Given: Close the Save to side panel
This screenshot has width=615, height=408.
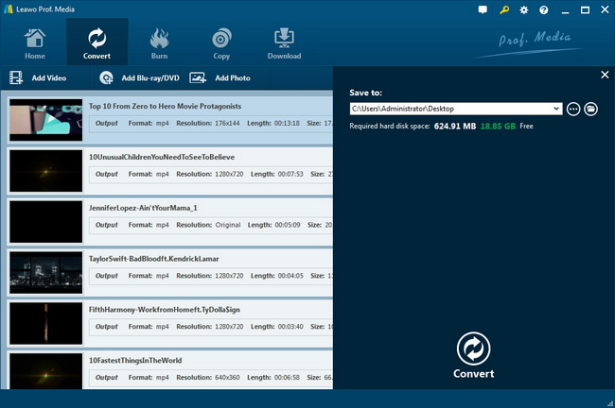Looking at the screenshot, I should [x=605, y=75].
